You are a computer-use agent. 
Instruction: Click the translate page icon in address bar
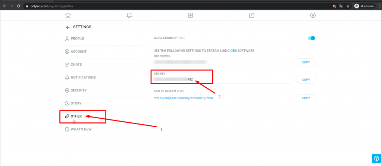point(341,6)
